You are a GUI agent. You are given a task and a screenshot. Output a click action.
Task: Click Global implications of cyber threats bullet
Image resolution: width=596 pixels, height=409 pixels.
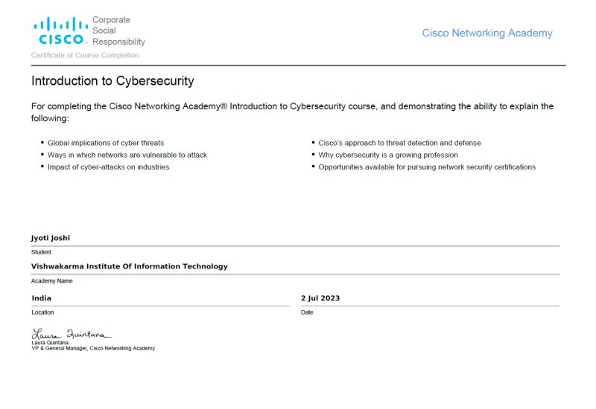tap(106, 143)
